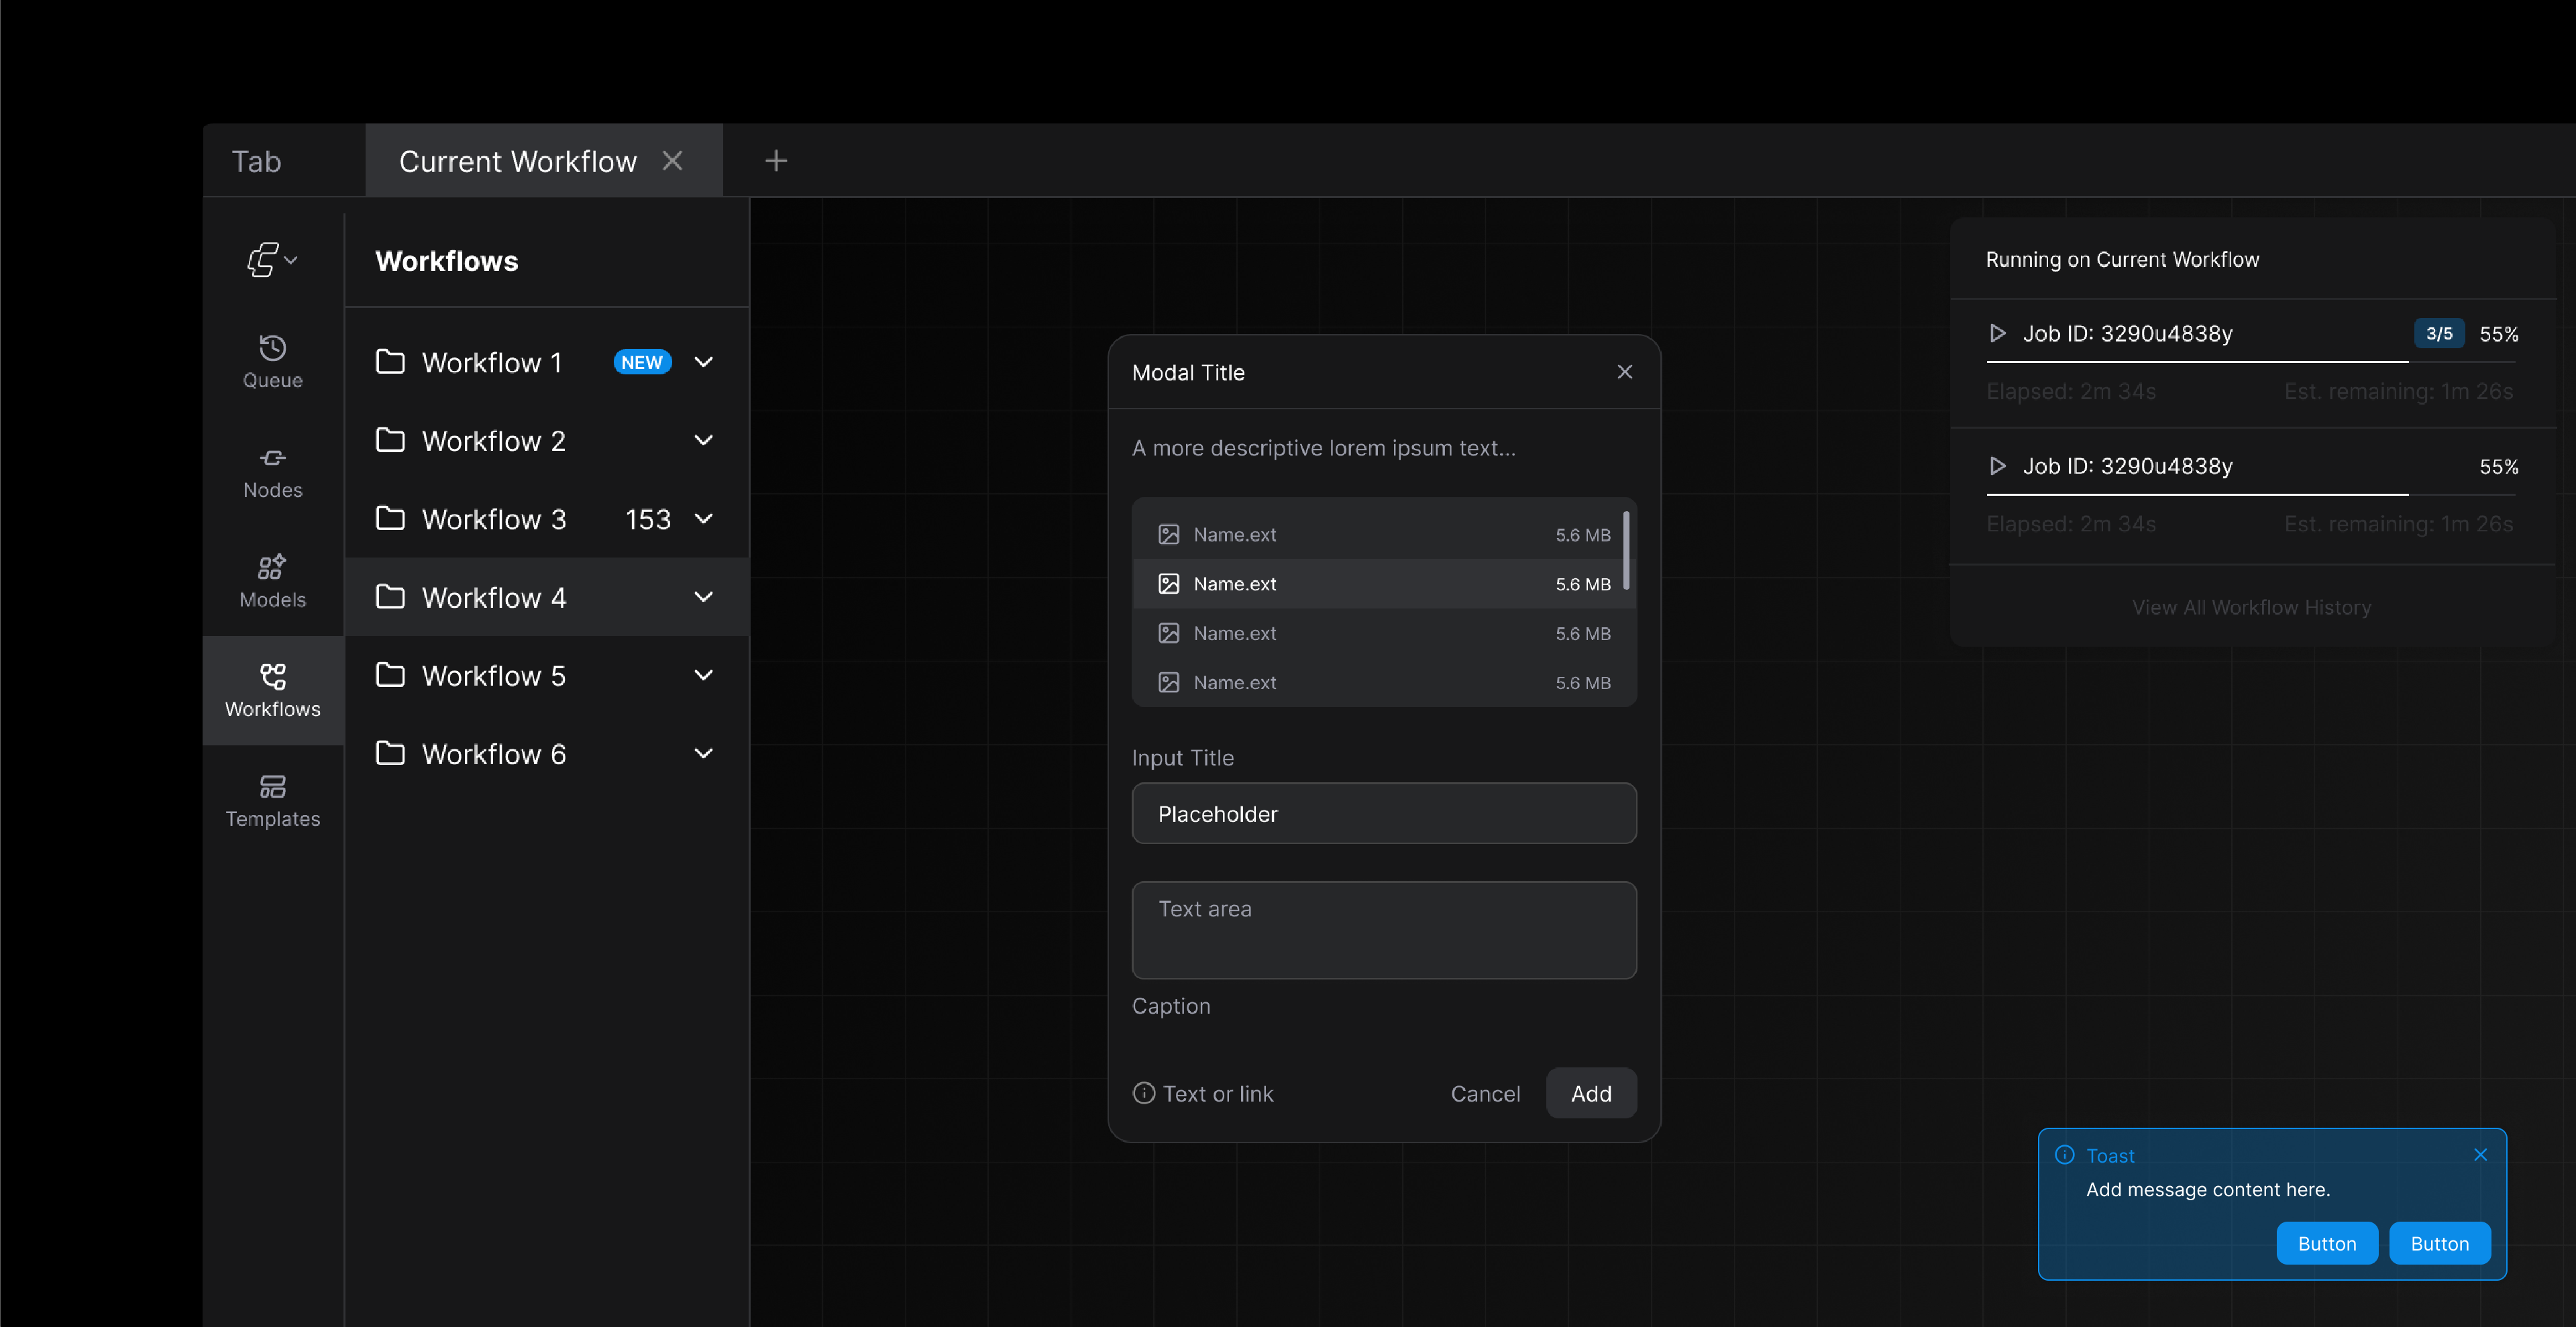2576x1327 pixels.
Task: Open a new tab with the plus button
Action: tap(776, 160)
